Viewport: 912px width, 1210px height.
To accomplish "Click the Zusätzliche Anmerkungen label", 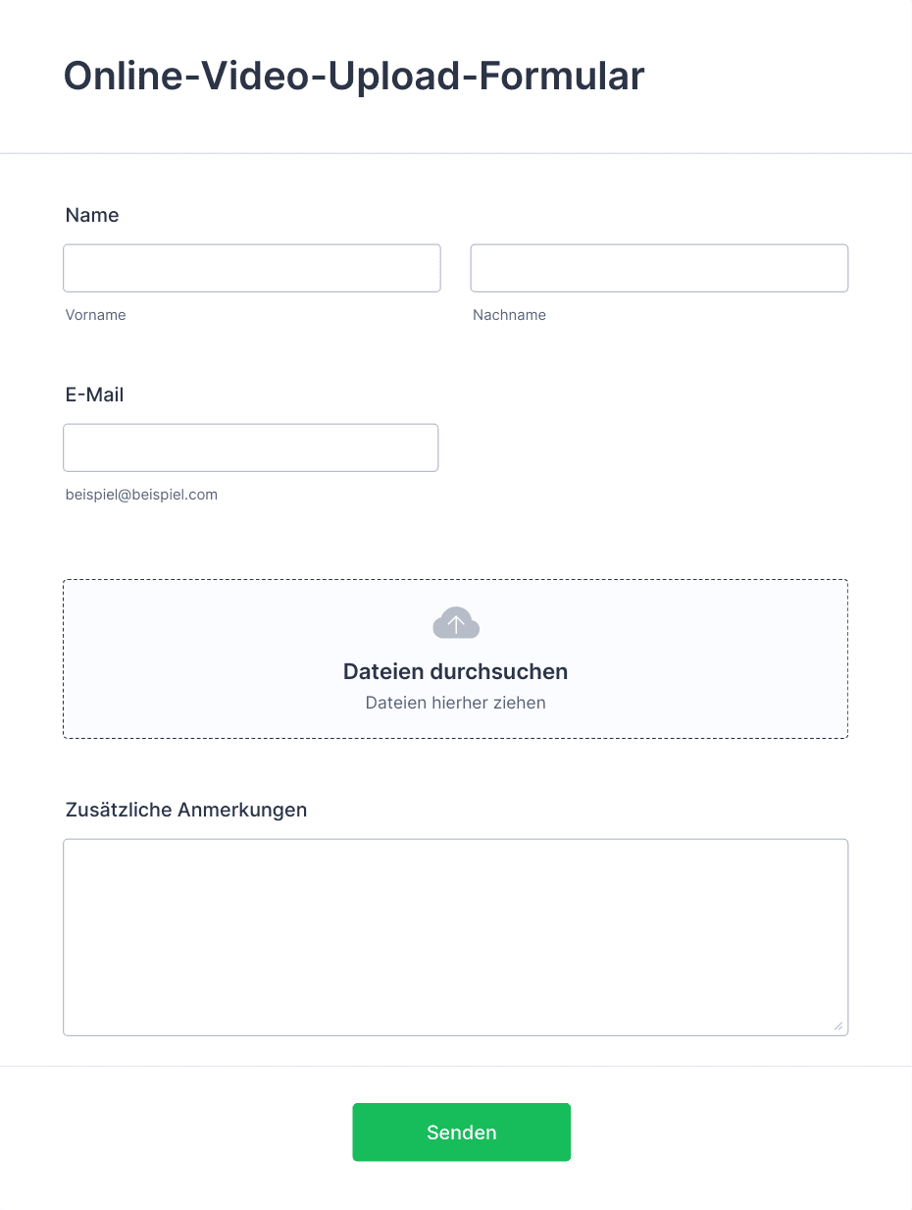I will tap(186, 810).
